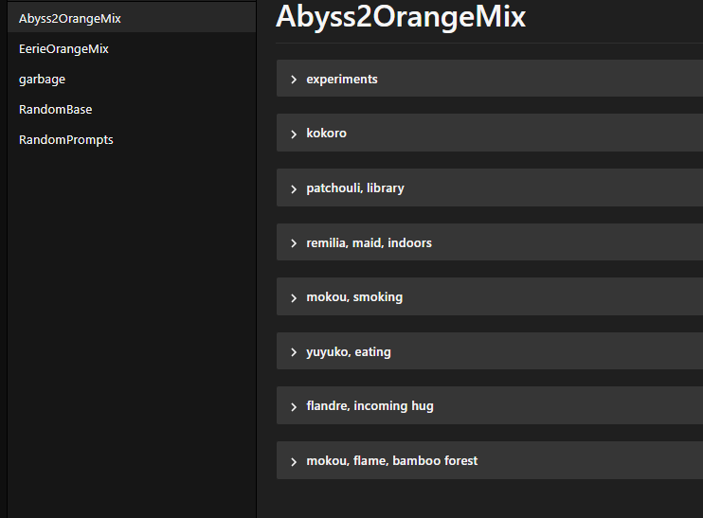
Task: Open the mokou, smoking section
Action: pyautogui.click(x=490, y=296)
